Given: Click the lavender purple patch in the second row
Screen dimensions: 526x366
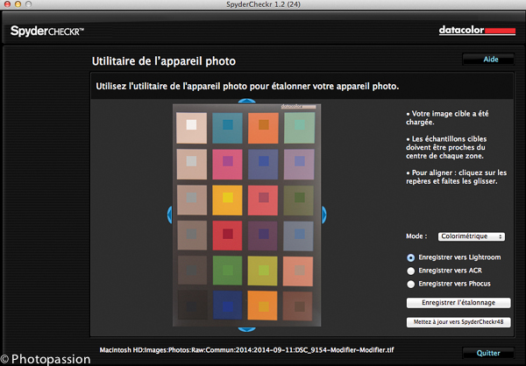Looking at the screenshot, I should tap(299, 165).
